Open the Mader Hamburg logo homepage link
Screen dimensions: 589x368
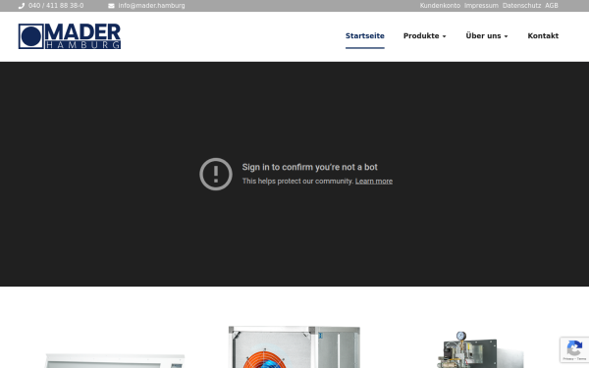[x=70, y=36]
